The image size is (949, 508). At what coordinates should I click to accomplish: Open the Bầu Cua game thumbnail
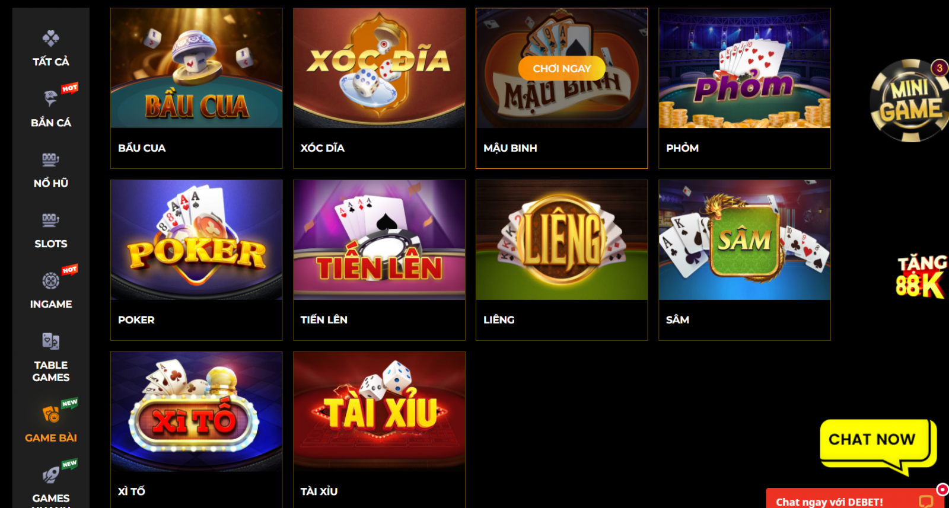click(196, 69)
